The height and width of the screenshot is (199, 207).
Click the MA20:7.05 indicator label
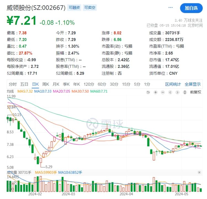click(x=62, y=91)
